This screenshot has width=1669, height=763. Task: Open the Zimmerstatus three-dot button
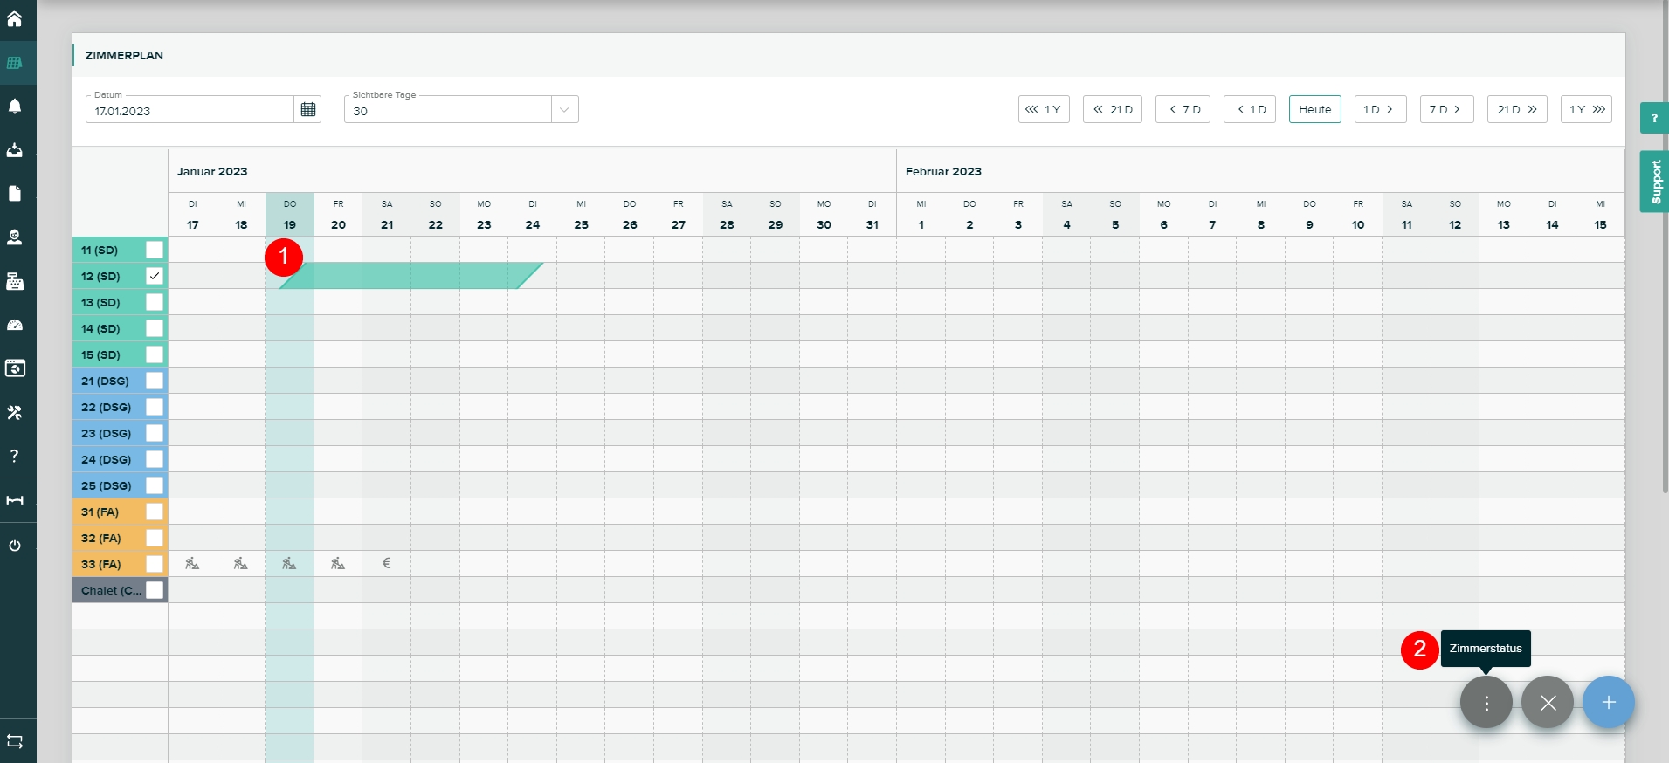click(1486, 703)
